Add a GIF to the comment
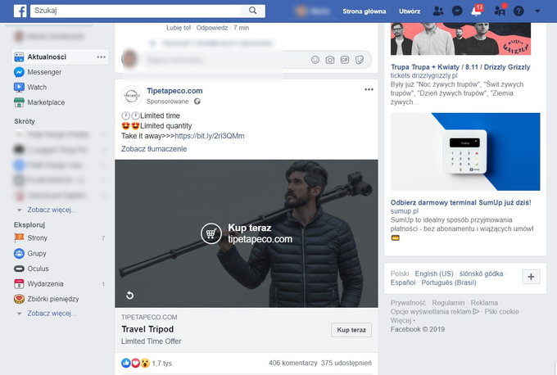The height and width of the screenshot is (375, 557). (345, 60)
